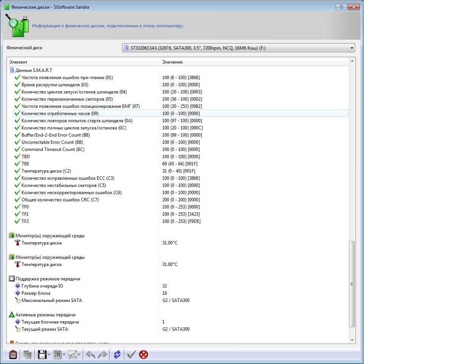This screenshot has width=467, height=364.
Task: Open the options icon in bottom toolbar
Action: [13, 355]
